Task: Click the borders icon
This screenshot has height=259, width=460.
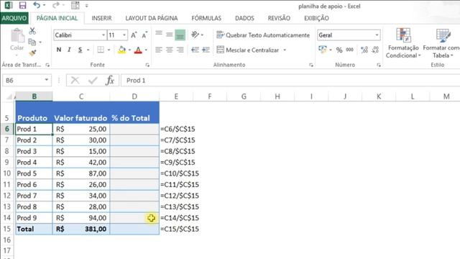Action: click(x=101, y=50)
